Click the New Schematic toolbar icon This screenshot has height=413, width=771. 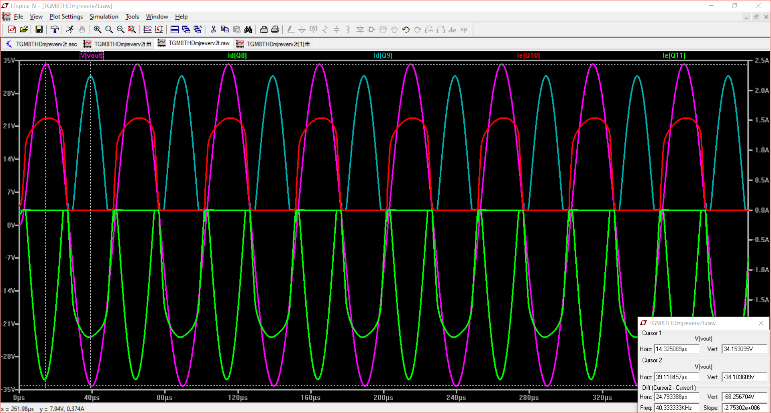pos(12,30)
